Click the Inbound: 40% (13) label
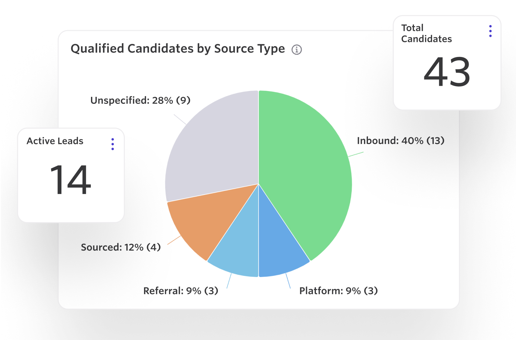 click(x=401, y=141)
